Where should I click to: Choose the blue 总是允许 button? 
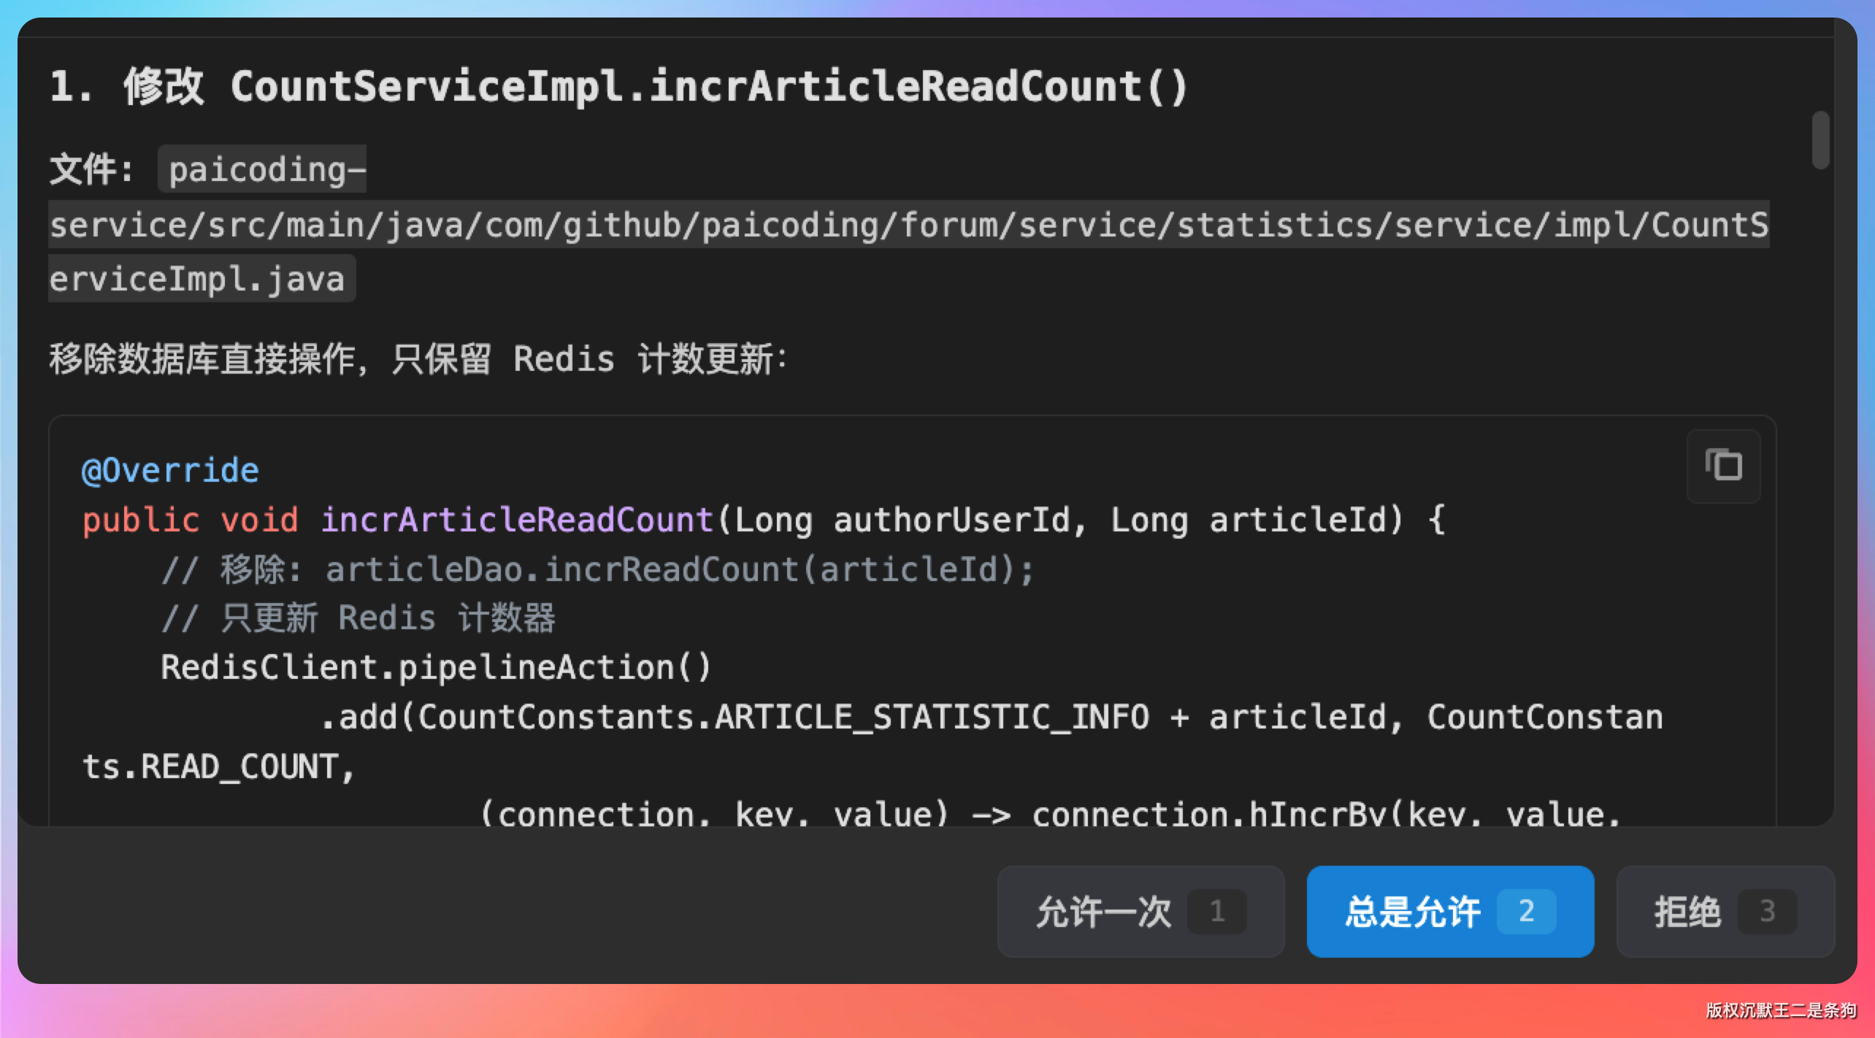[1413, 912]
